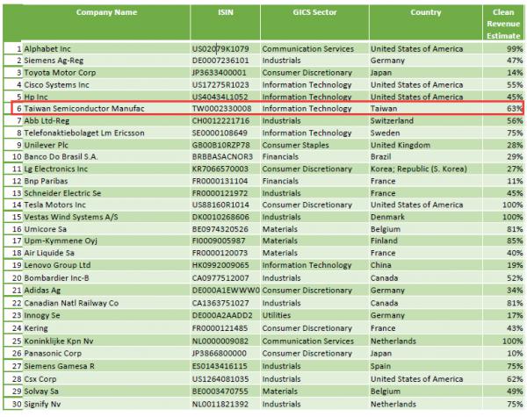Select the Signify Nv cell
Viewport: 527px width, 417px height.
click(x=106, y=404)
